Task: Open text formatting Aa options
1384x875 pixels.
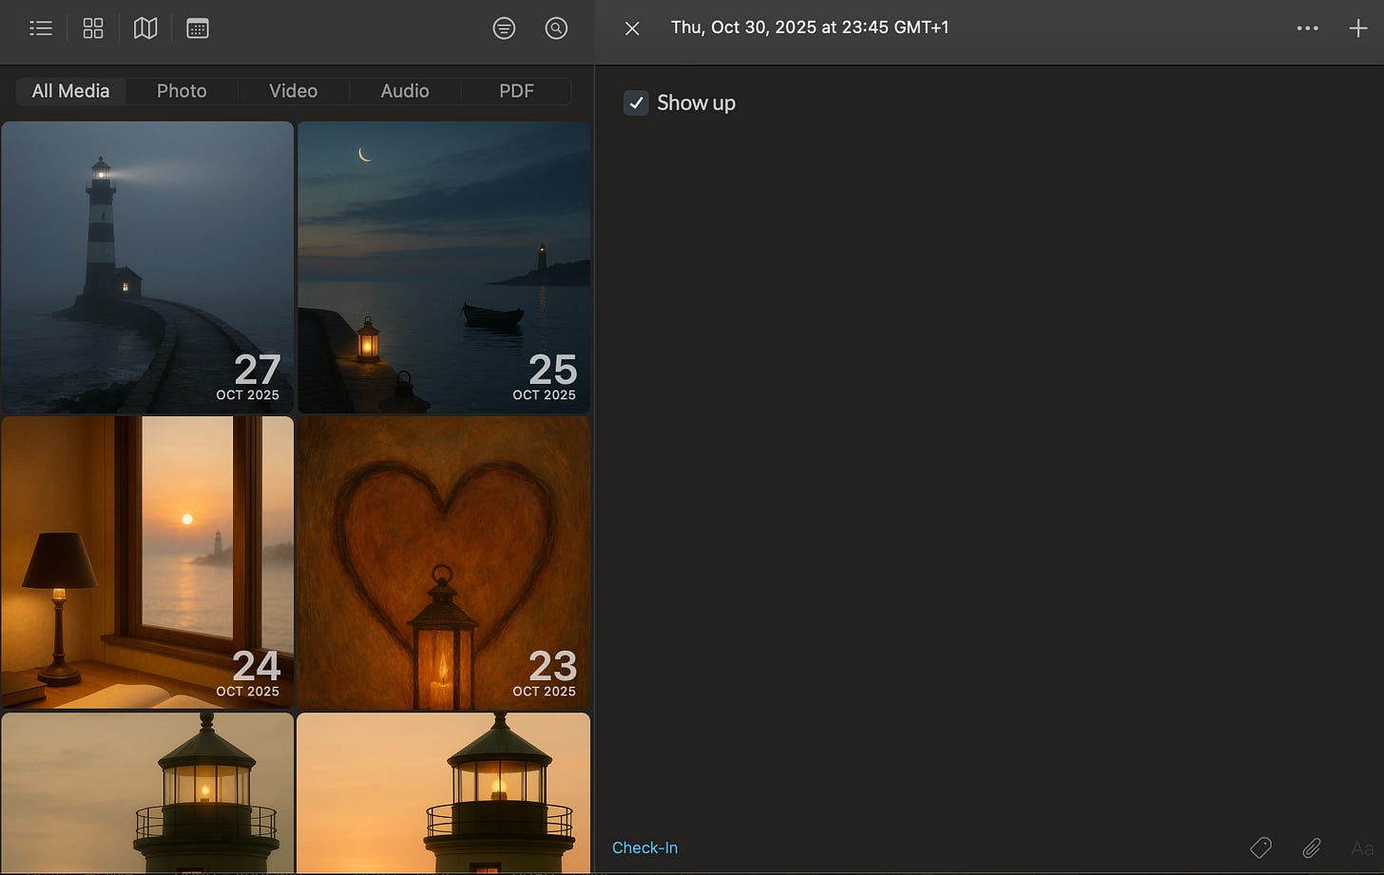Action: tap(1361, 847)
